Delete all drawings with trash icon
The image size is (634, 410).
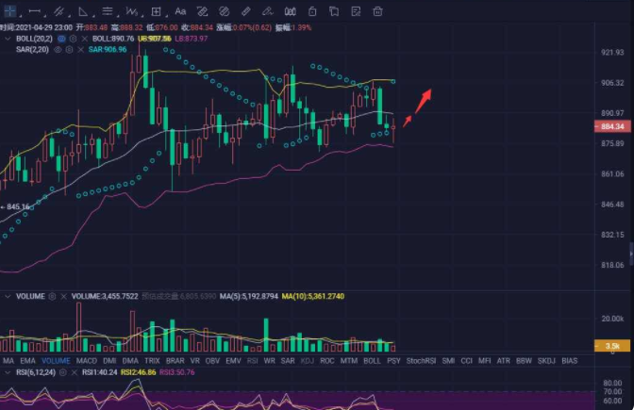(x=377, y=11)
